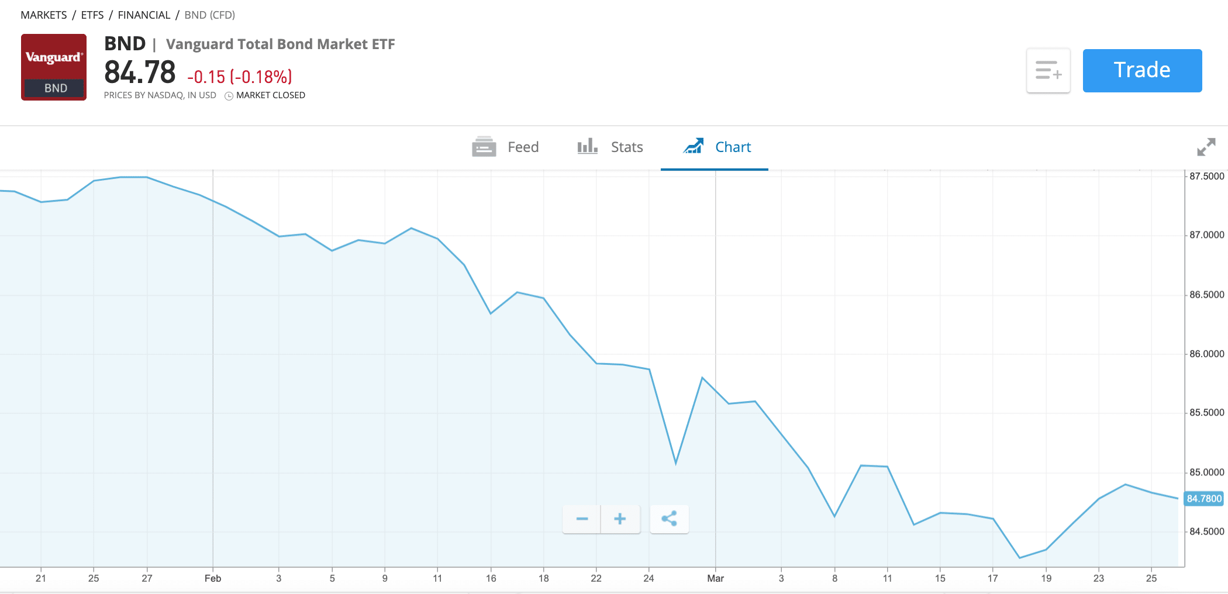Screen dimensions: 1228x594
Task: Click the Vanguard BND logo thumbnail
Action: pos(54,67)
